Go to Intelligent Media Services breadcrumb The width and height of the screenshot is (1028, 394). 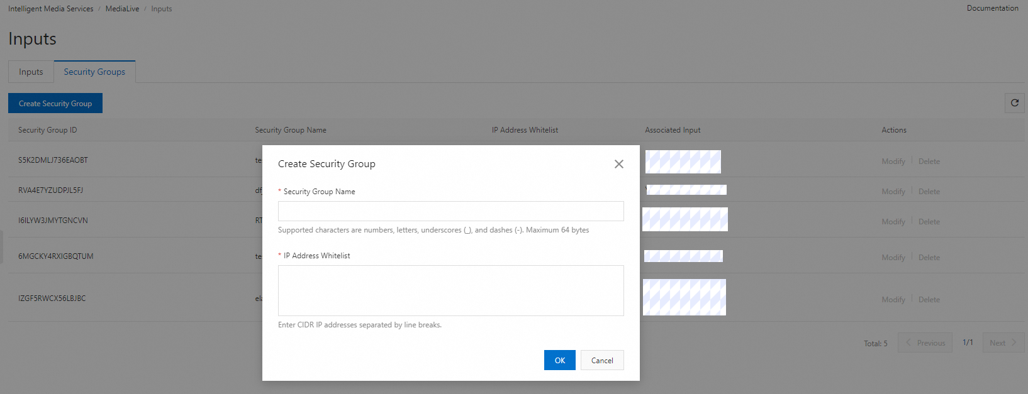tap(50, 9)
